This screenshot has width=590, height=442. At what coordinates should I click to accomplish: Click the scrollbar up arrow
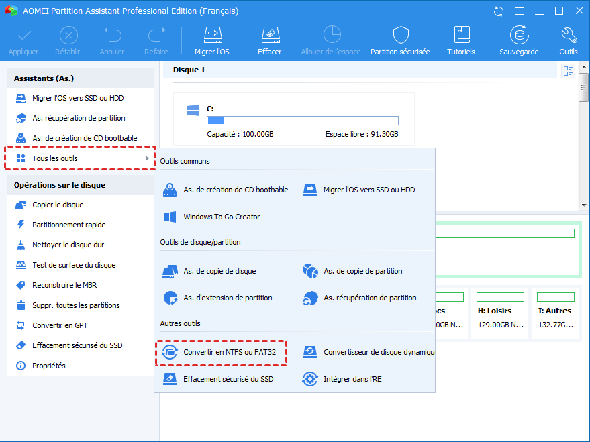583,67
